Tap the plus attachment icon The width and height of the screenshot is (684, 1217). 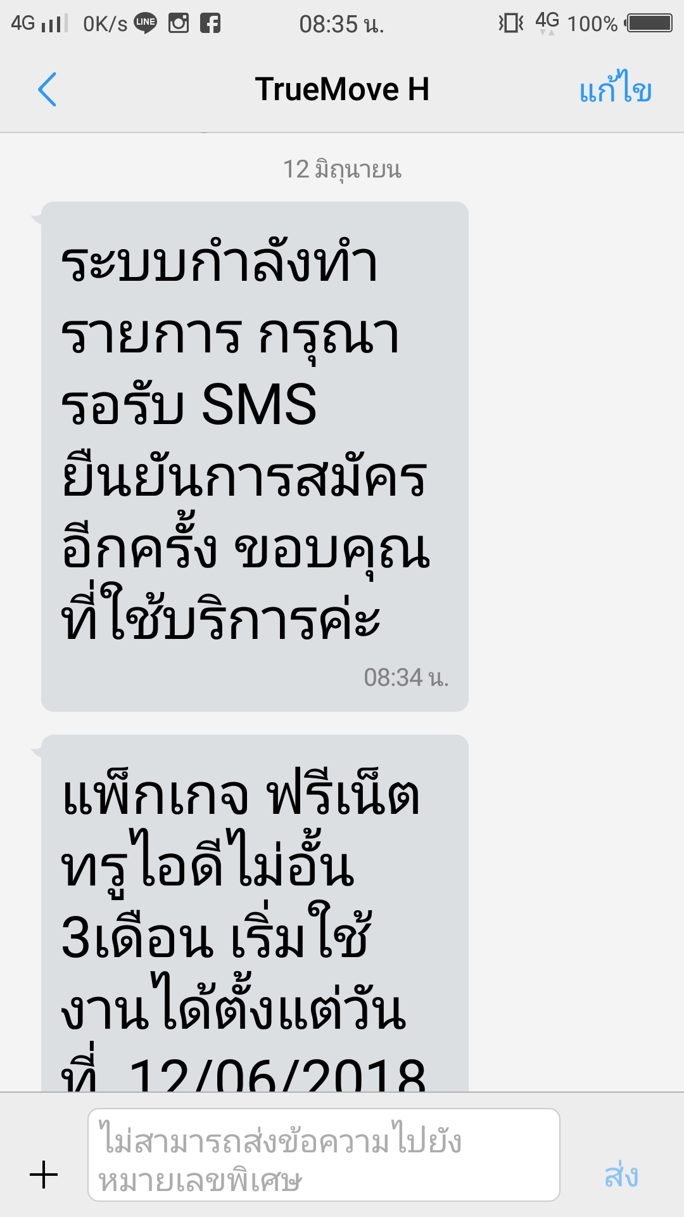44,1175
